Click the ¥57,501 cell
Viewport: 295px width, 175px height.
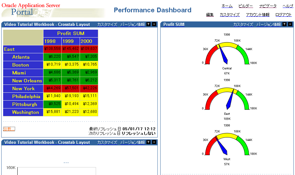pyautogui.click(x=71, y=88)
